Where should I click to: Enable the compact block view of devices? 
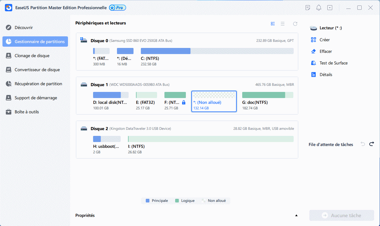click(273, 24)
